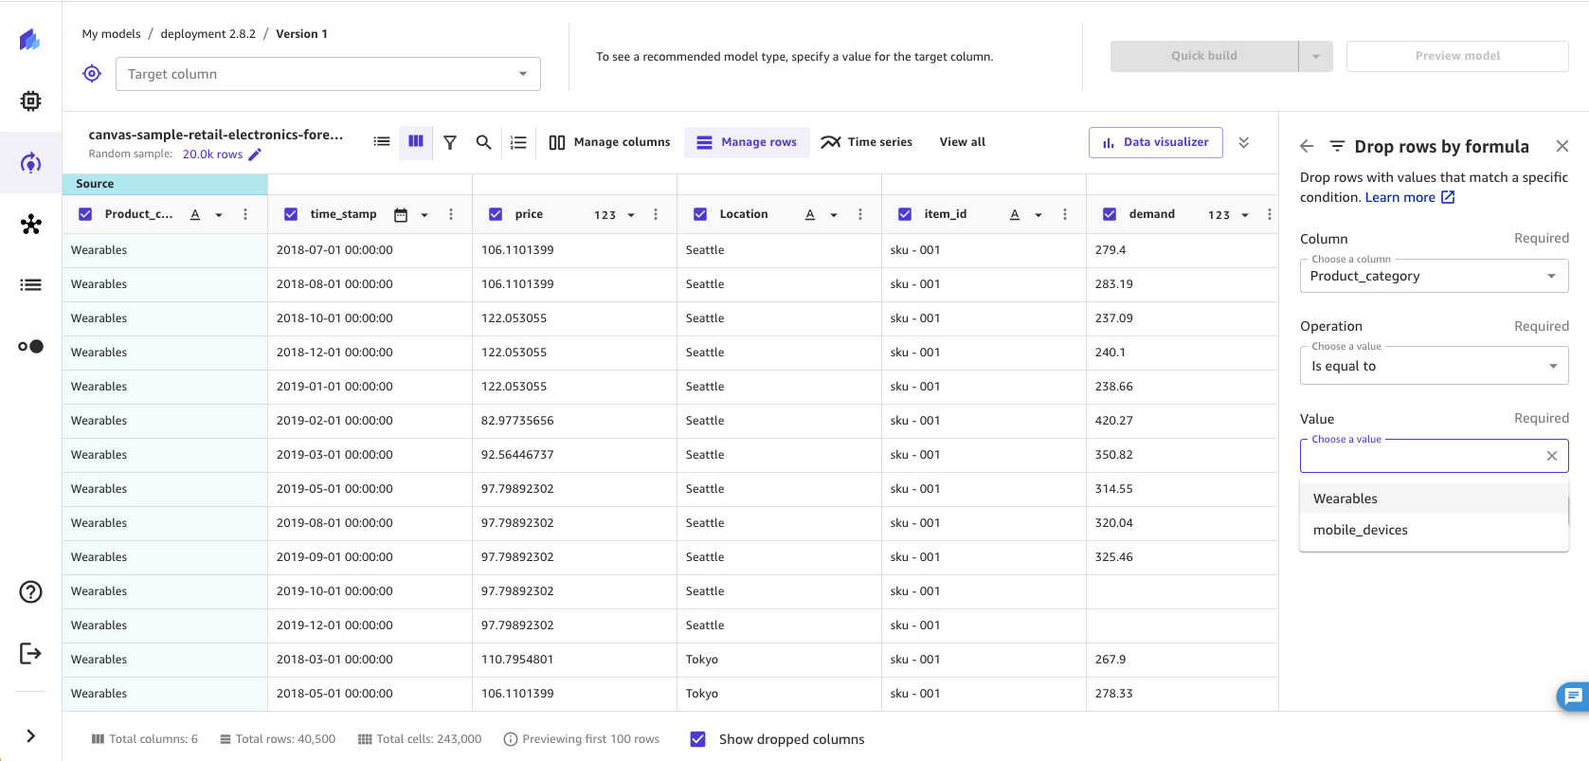Viewport: 1589px width, 761px height.
Task: Uncheck the price column checkbox
Action: click(x=496, y=214)
